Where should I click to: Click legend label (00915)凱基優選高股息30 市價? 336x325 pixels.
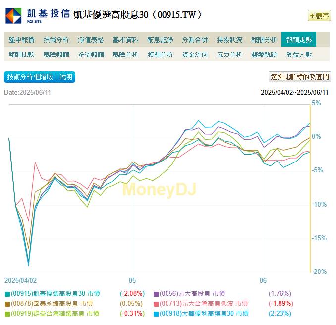tap(56, 293)
